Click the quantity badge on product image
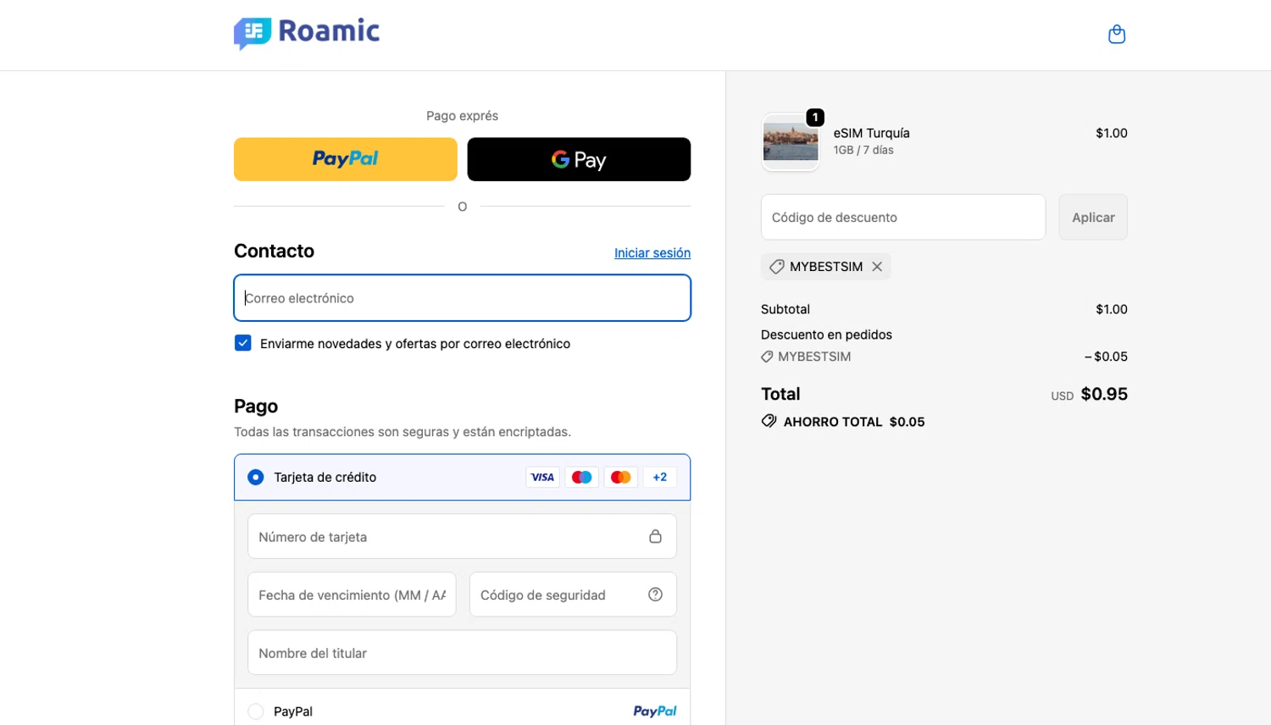This screenshot has height=725, width=1271. pyautogui.click(x=815, y=117)
